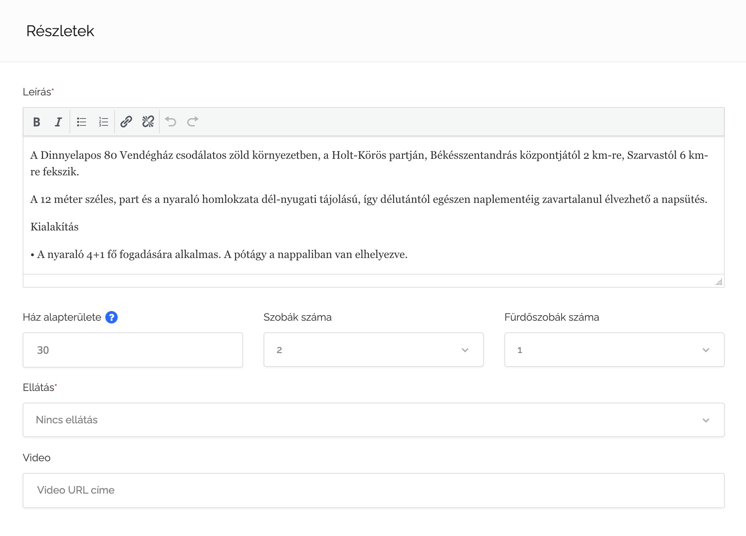Click the Ház alapterülete field containing 30
Image resolution: width=746 pixels, height=536 pixels.
pos(133,350)
